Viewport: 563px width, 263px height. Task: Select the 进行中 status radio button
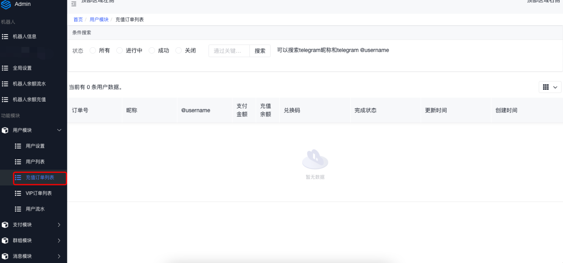[x=119, y=51]
